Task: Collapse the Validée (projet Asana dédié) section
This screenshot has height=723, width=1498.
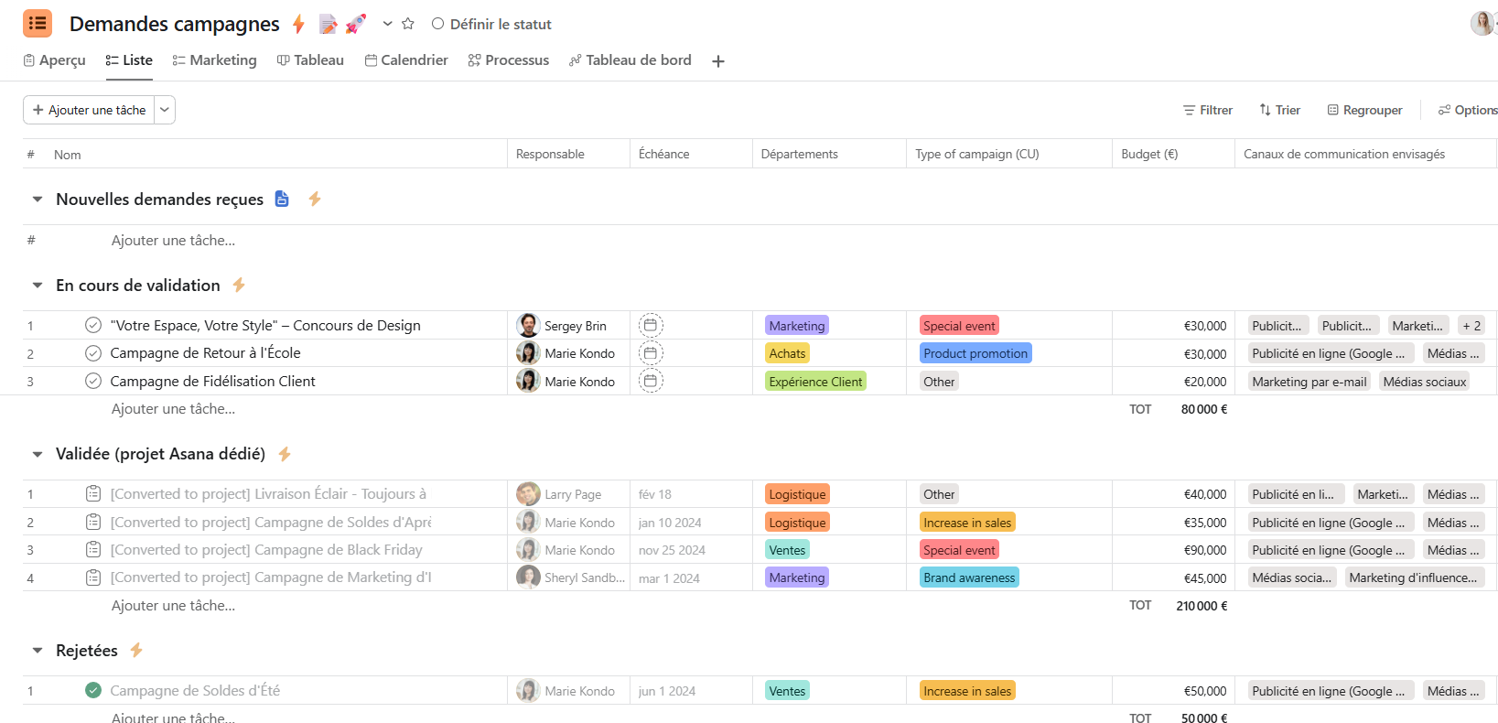Action: point(38,454)
